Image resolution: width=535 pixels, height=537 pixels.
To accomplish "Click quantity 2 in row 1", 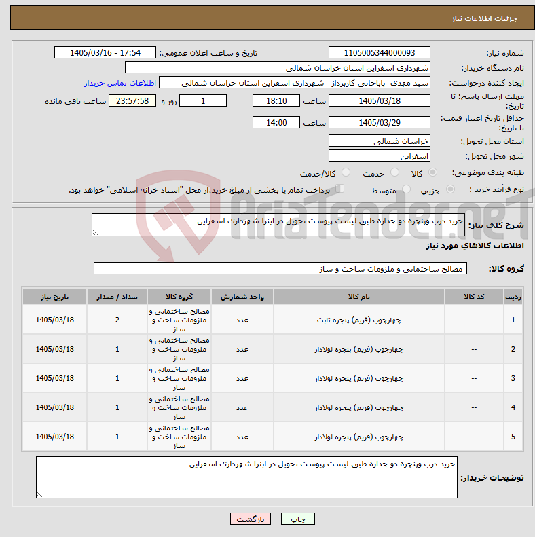I will coord(117,320).
